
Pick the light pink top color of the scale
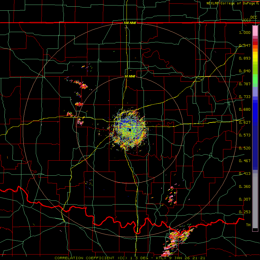coord(255,31)
